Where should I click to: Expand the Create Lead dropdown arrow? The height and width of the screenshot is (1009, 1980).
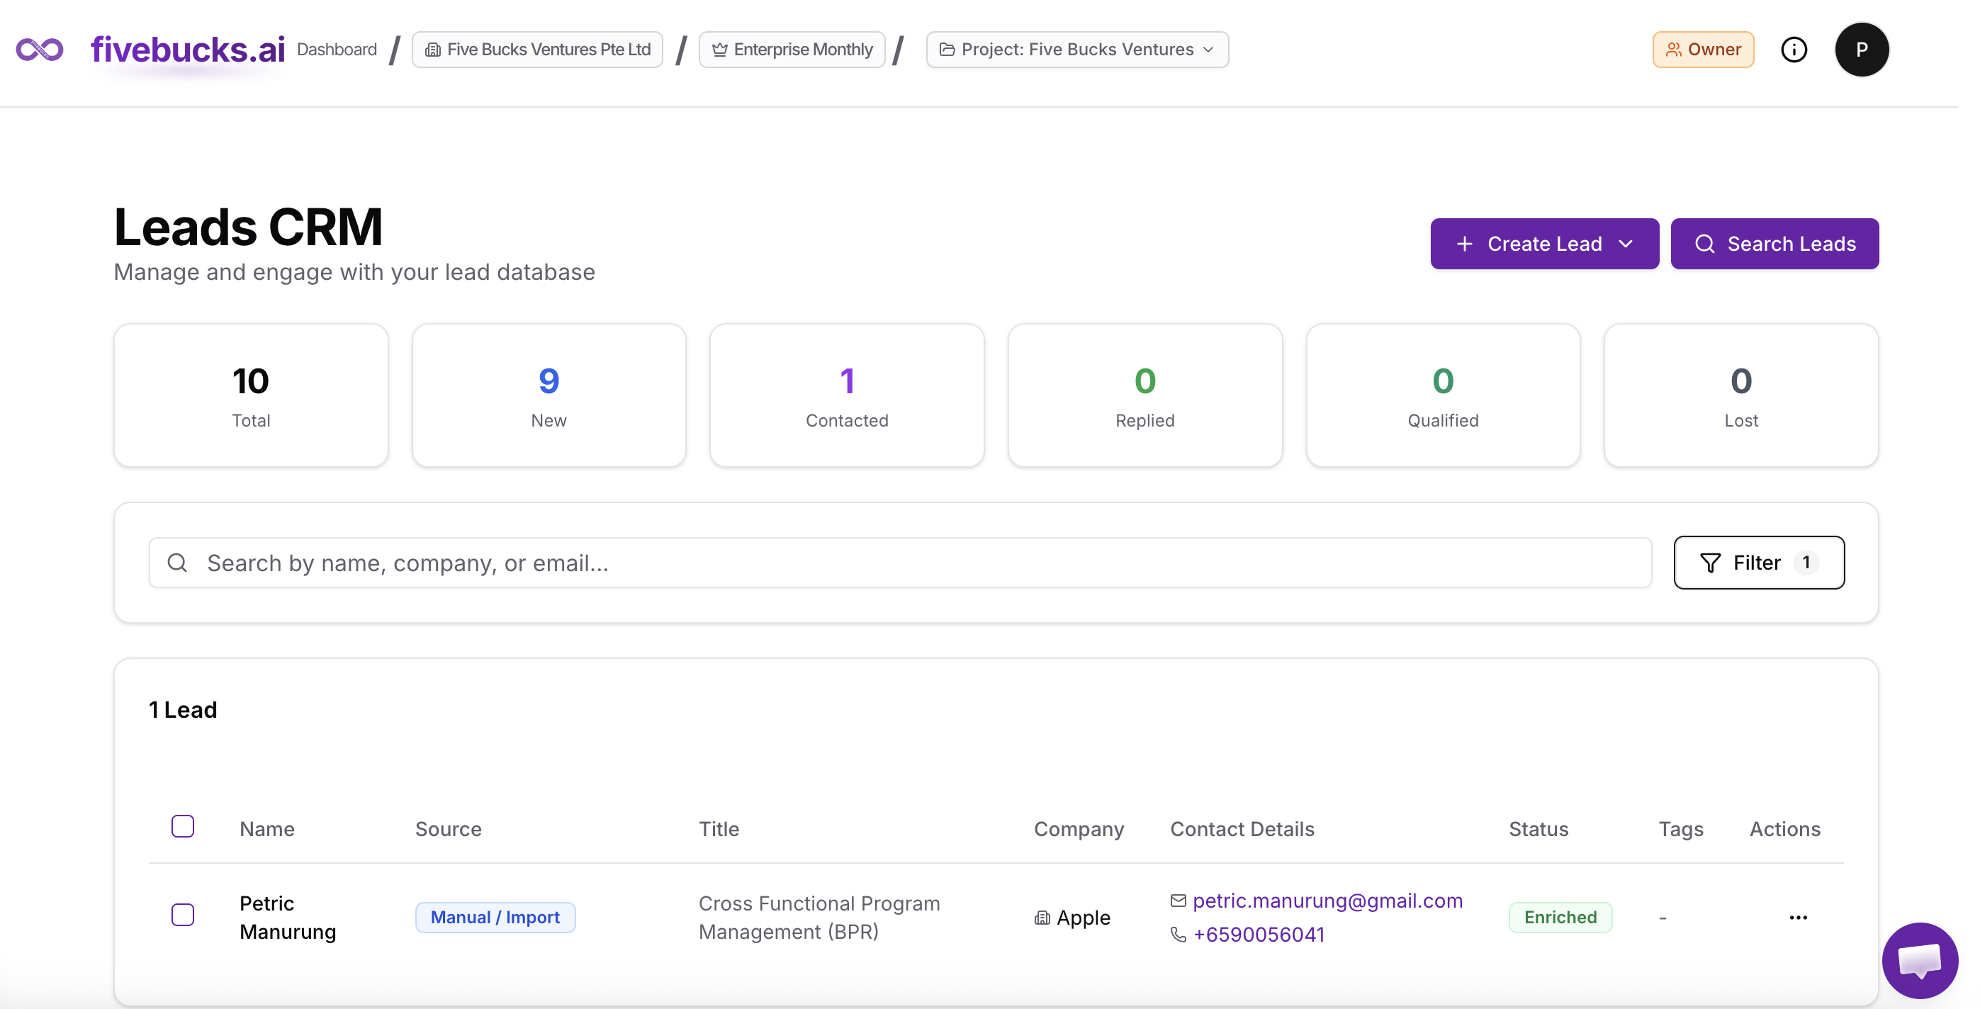pyautogui.click(x=1626, y=244)
